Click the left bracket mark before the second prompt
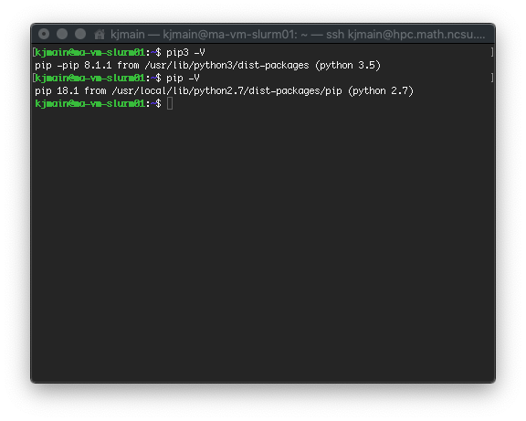 (x=34, y=78)
